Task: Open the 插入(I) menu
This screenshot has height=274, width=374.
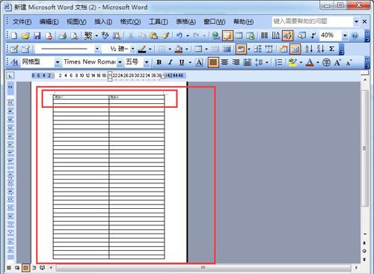Action: 103,22
